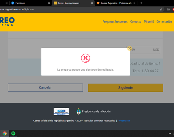Viewport: 174px width, 137px height.
Task: Click the 'Total: USD 44,27.-' text
Action: pyautogui.click(x=147, y=71)
